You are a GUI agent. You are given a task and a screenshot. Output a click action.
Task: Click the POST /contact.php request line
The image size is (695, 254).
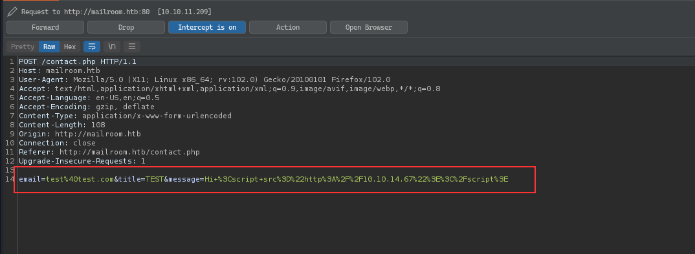click(x=78, y=61)
